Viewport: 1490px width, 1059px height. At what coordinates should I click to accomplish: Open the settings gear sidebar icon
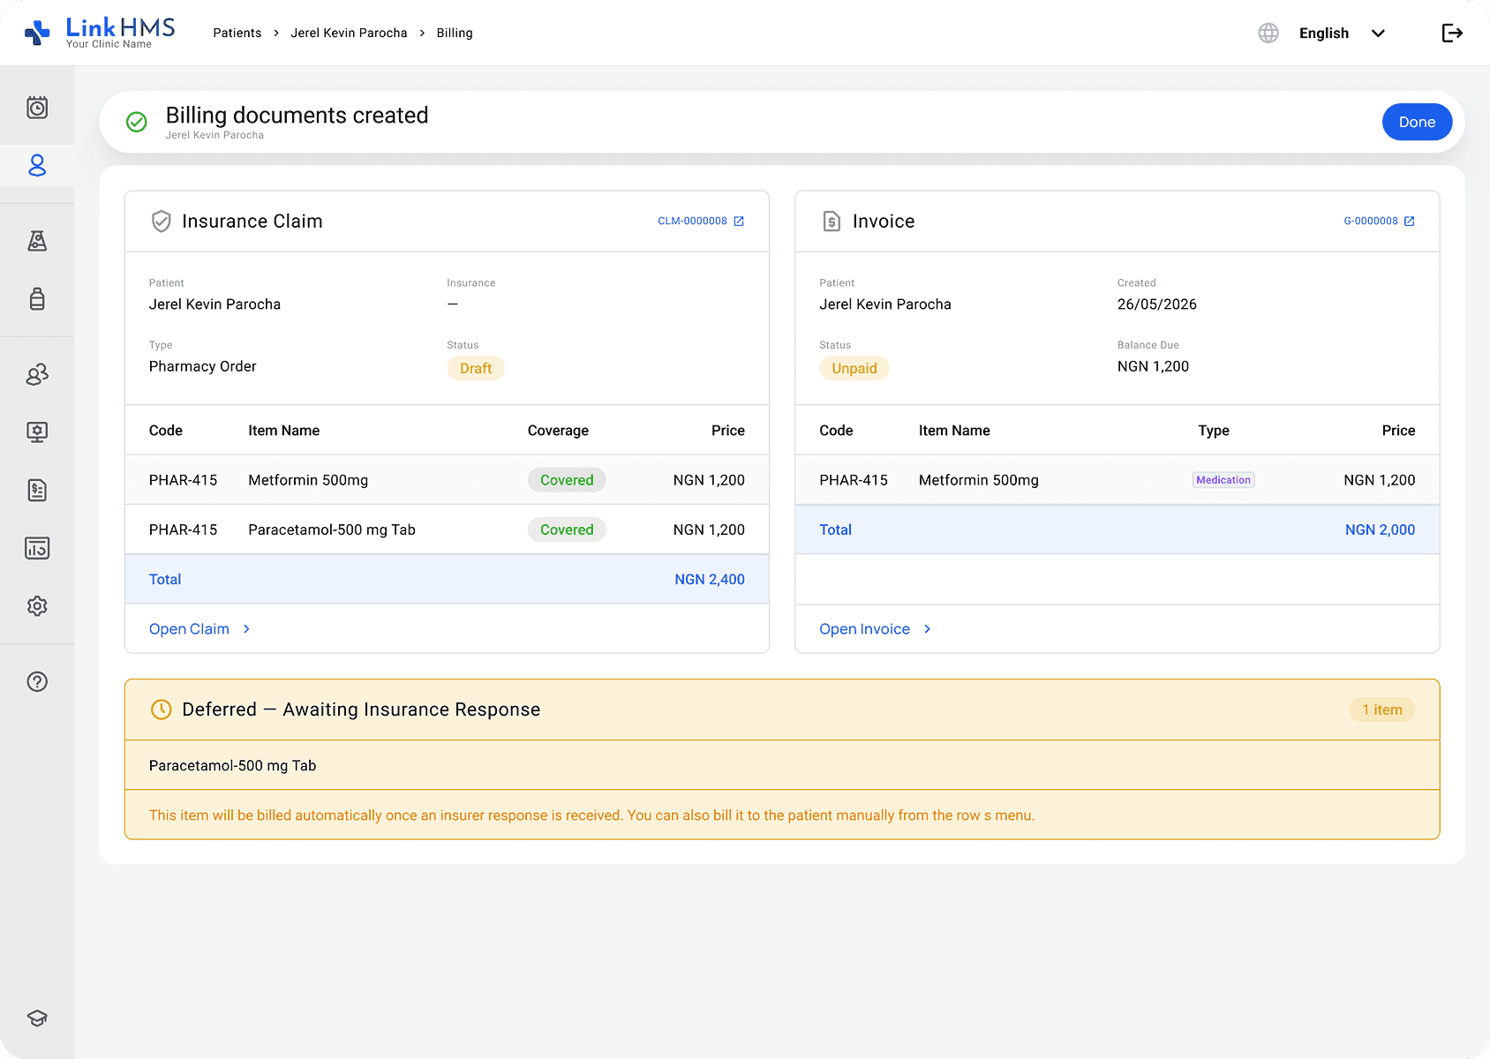point(37,606)
